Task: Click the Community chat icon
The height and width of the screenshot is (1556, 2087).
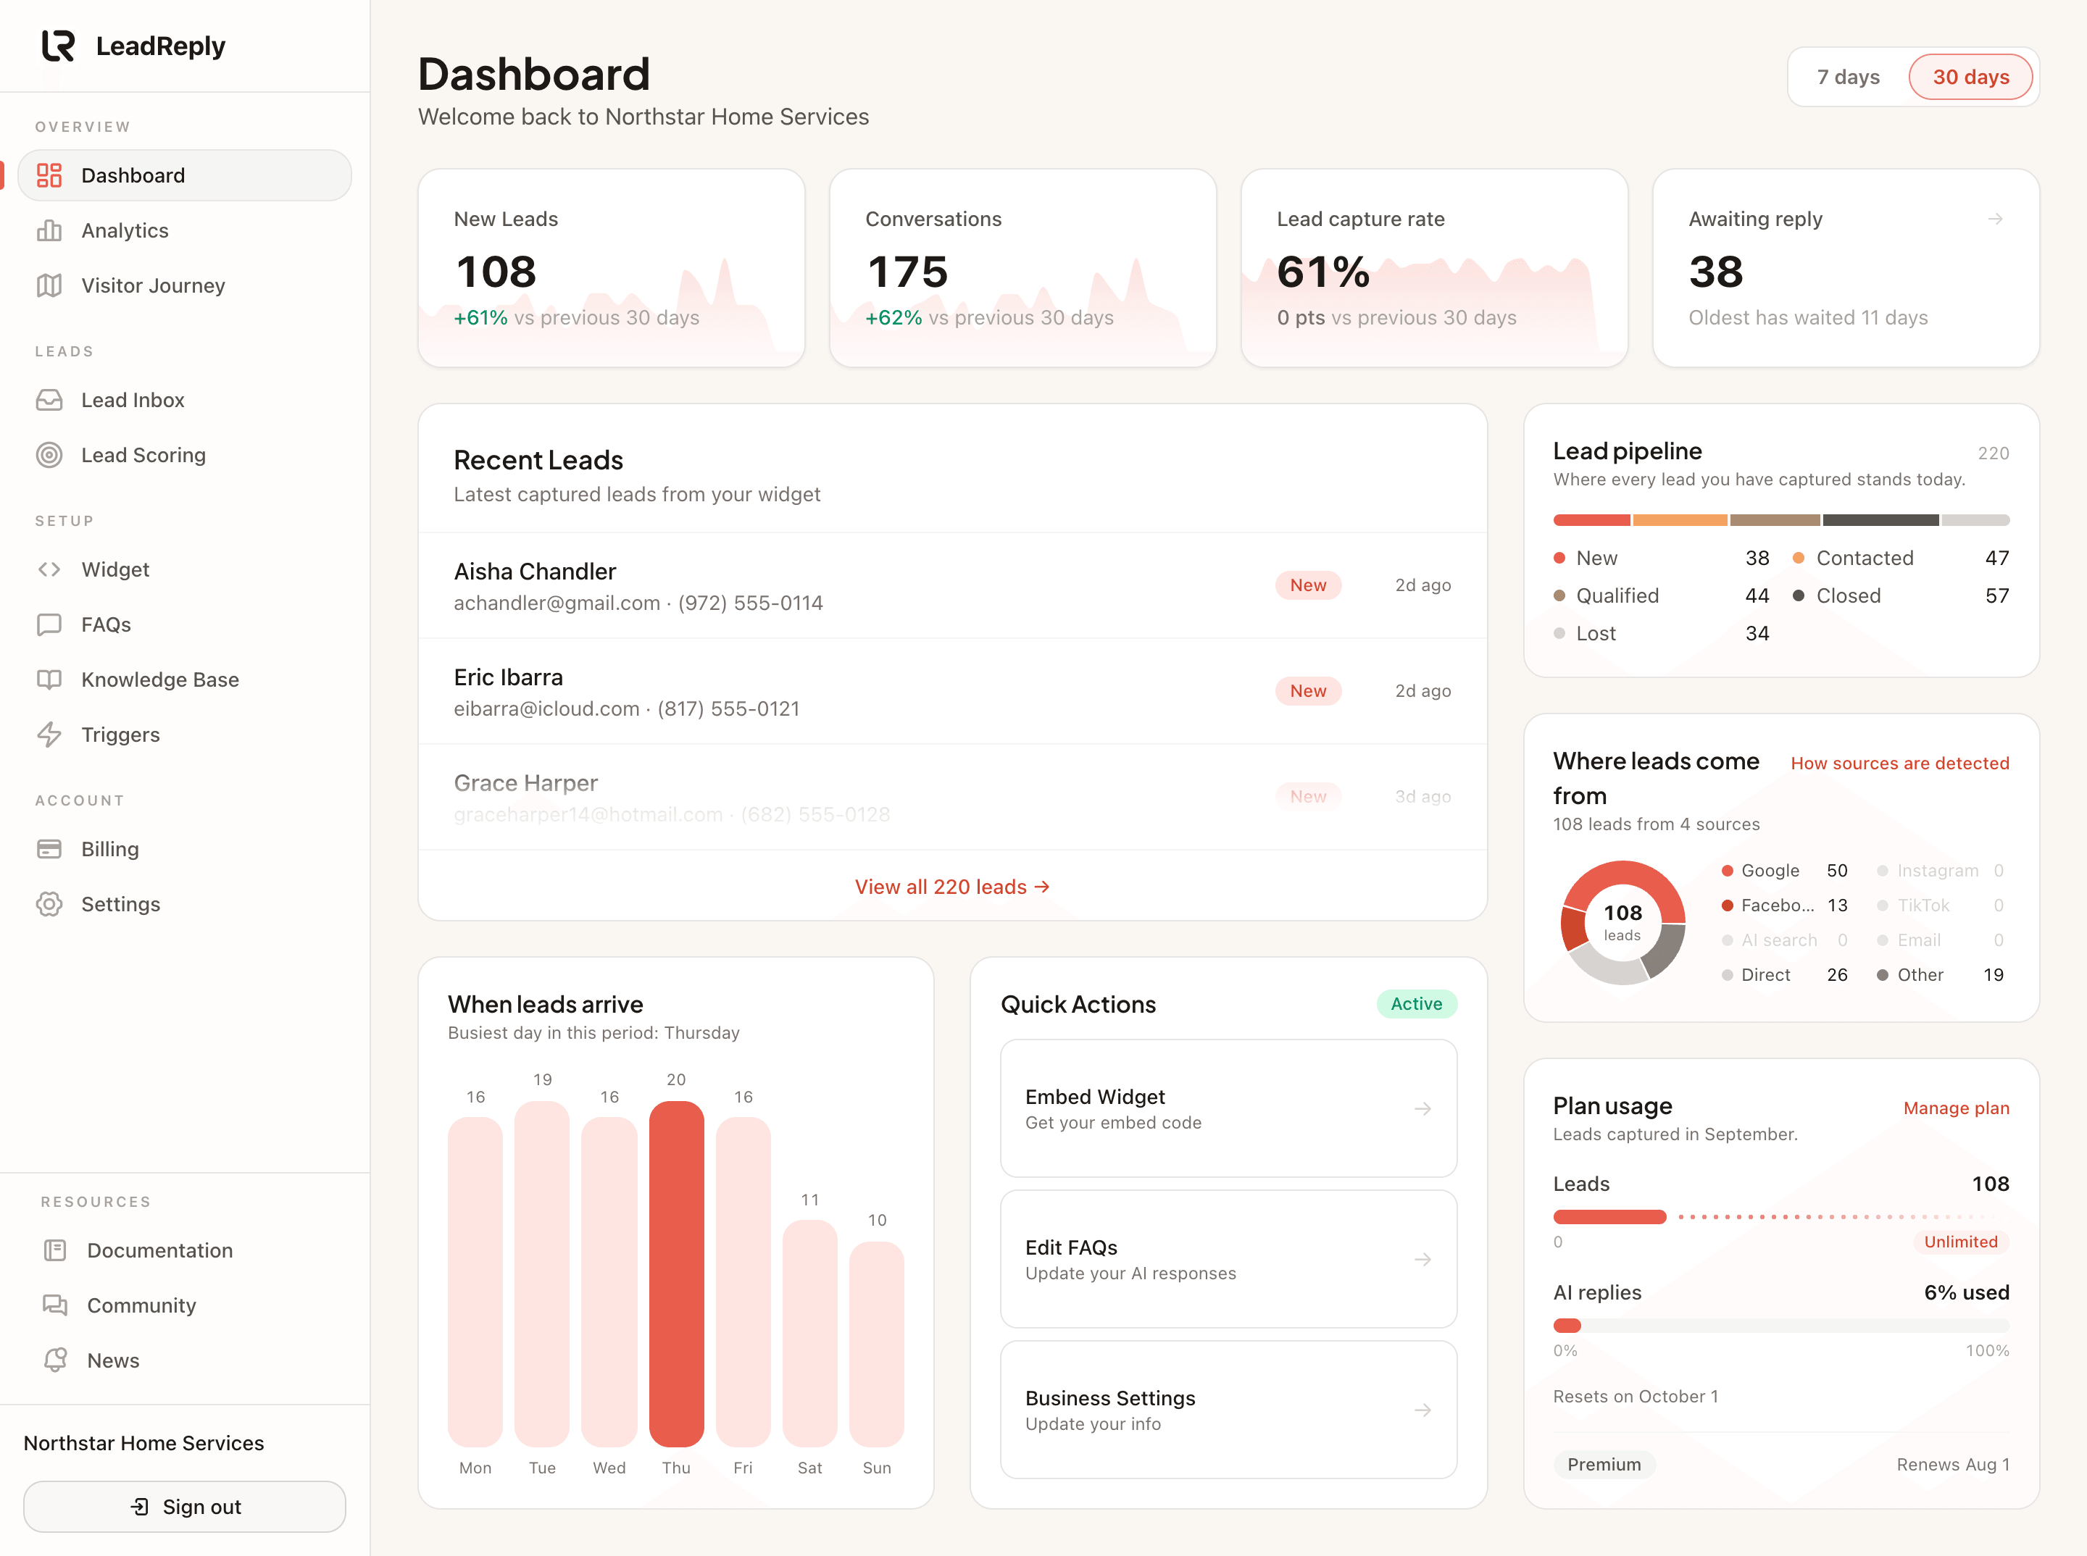Action: (54, 1305)
